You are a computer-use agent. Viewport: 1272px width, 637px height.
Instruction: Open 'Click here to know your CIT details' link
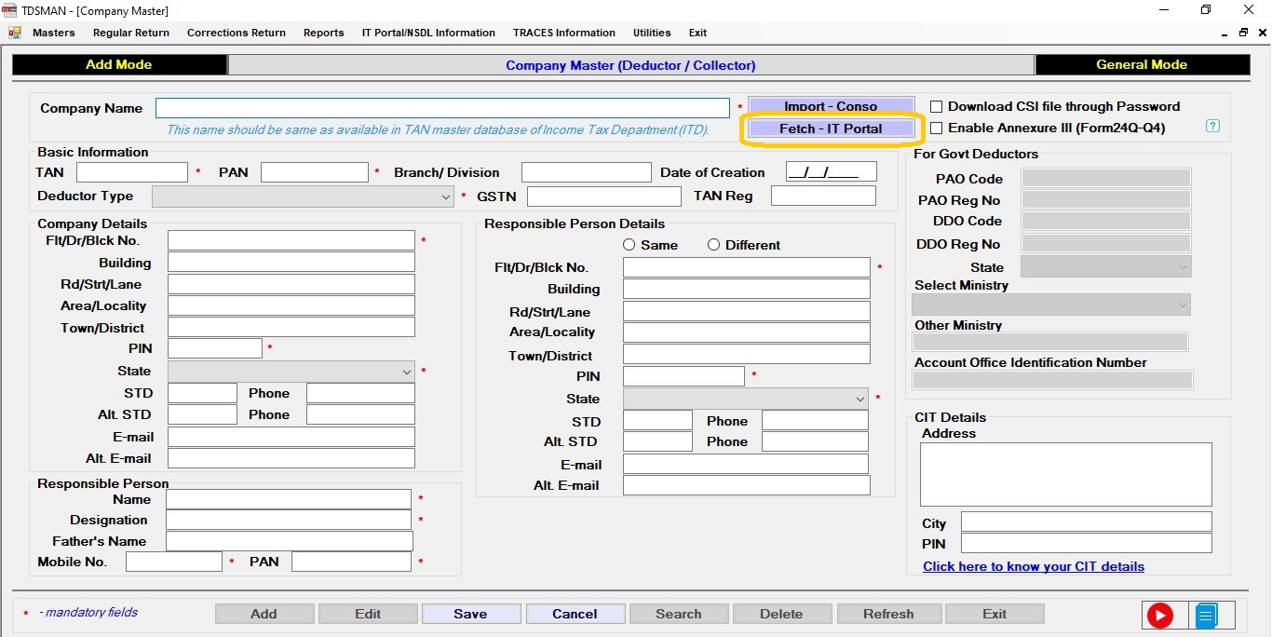[1034, 566]
